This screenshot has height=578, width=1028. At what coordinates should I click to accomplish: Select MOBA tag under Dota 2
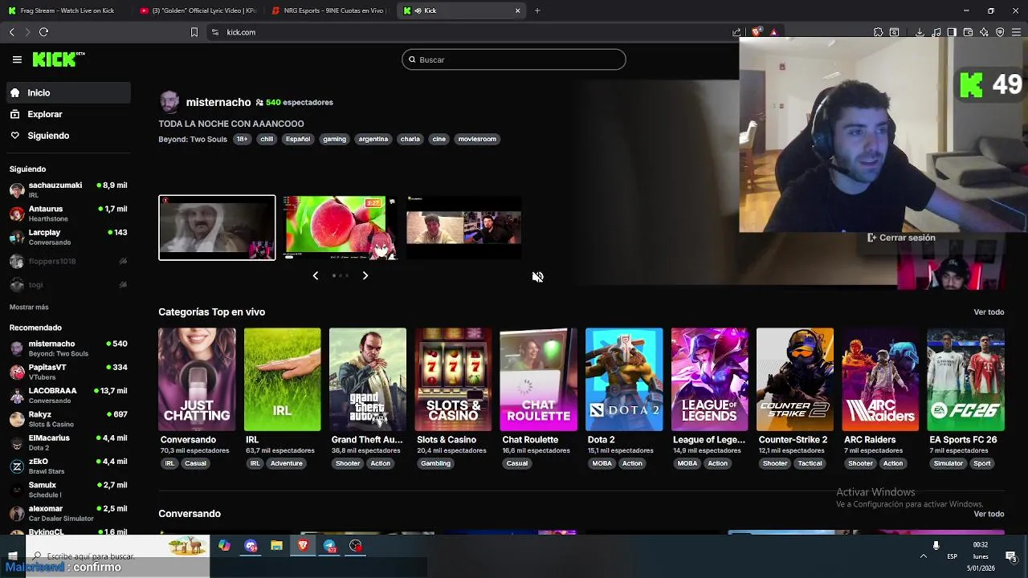[602, 463]
